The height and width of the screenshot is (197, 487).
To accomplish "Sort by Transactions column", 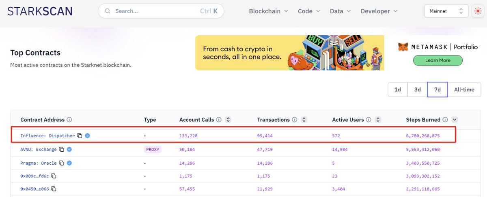I will [304, 120].
